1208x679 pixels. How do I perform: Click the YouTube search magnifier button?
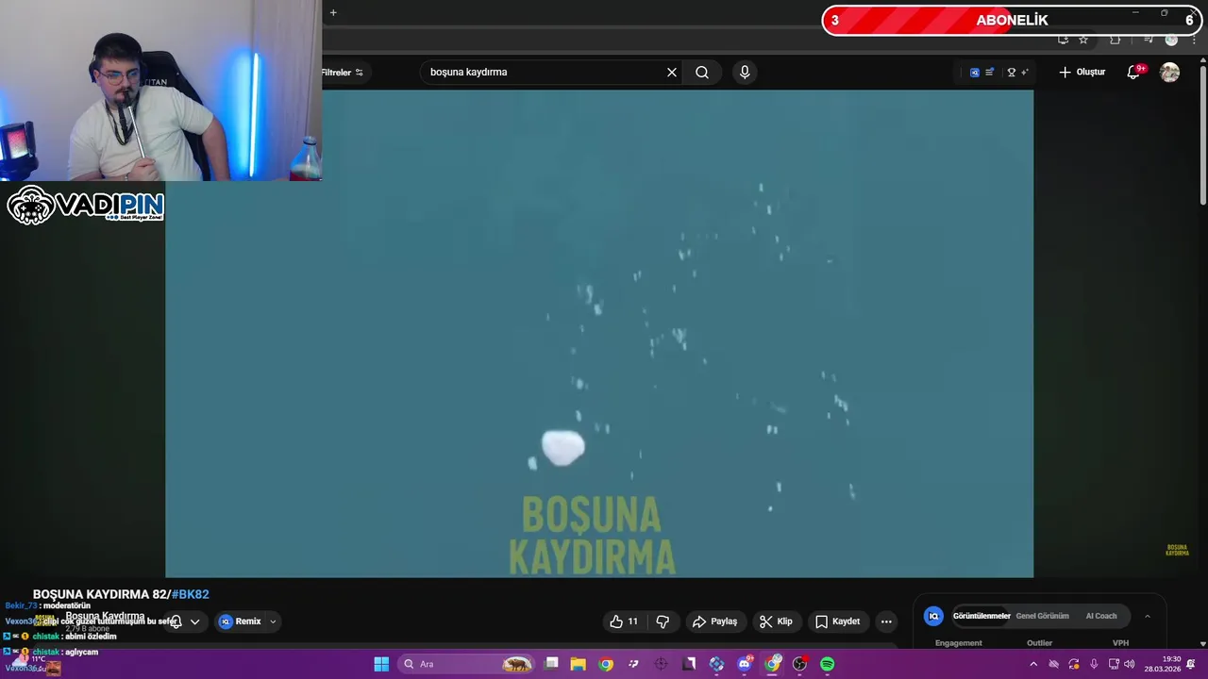tap(702, 73)
